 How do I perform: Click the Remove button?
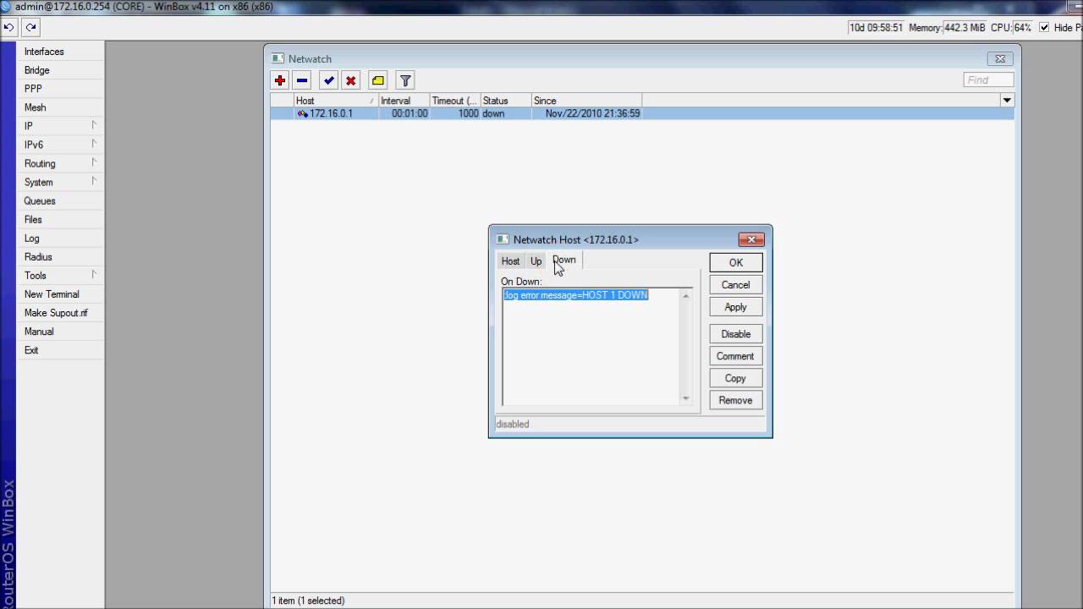click(736, 400)
